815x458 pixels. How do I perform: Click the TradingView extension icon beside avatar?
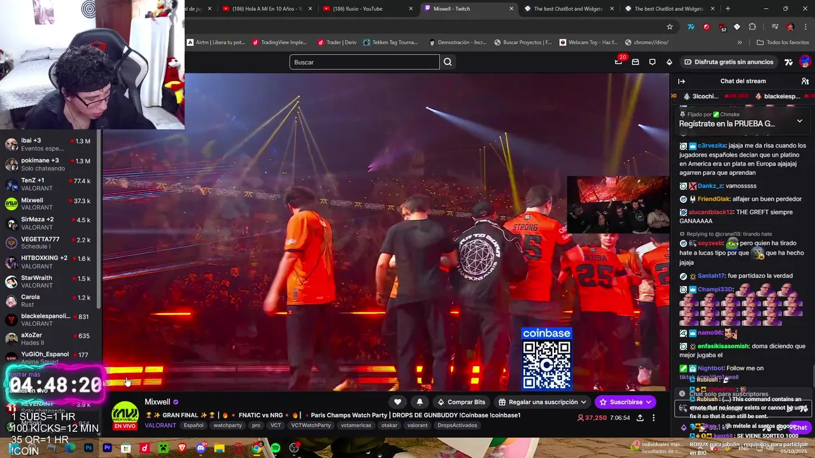click(788, 62)
